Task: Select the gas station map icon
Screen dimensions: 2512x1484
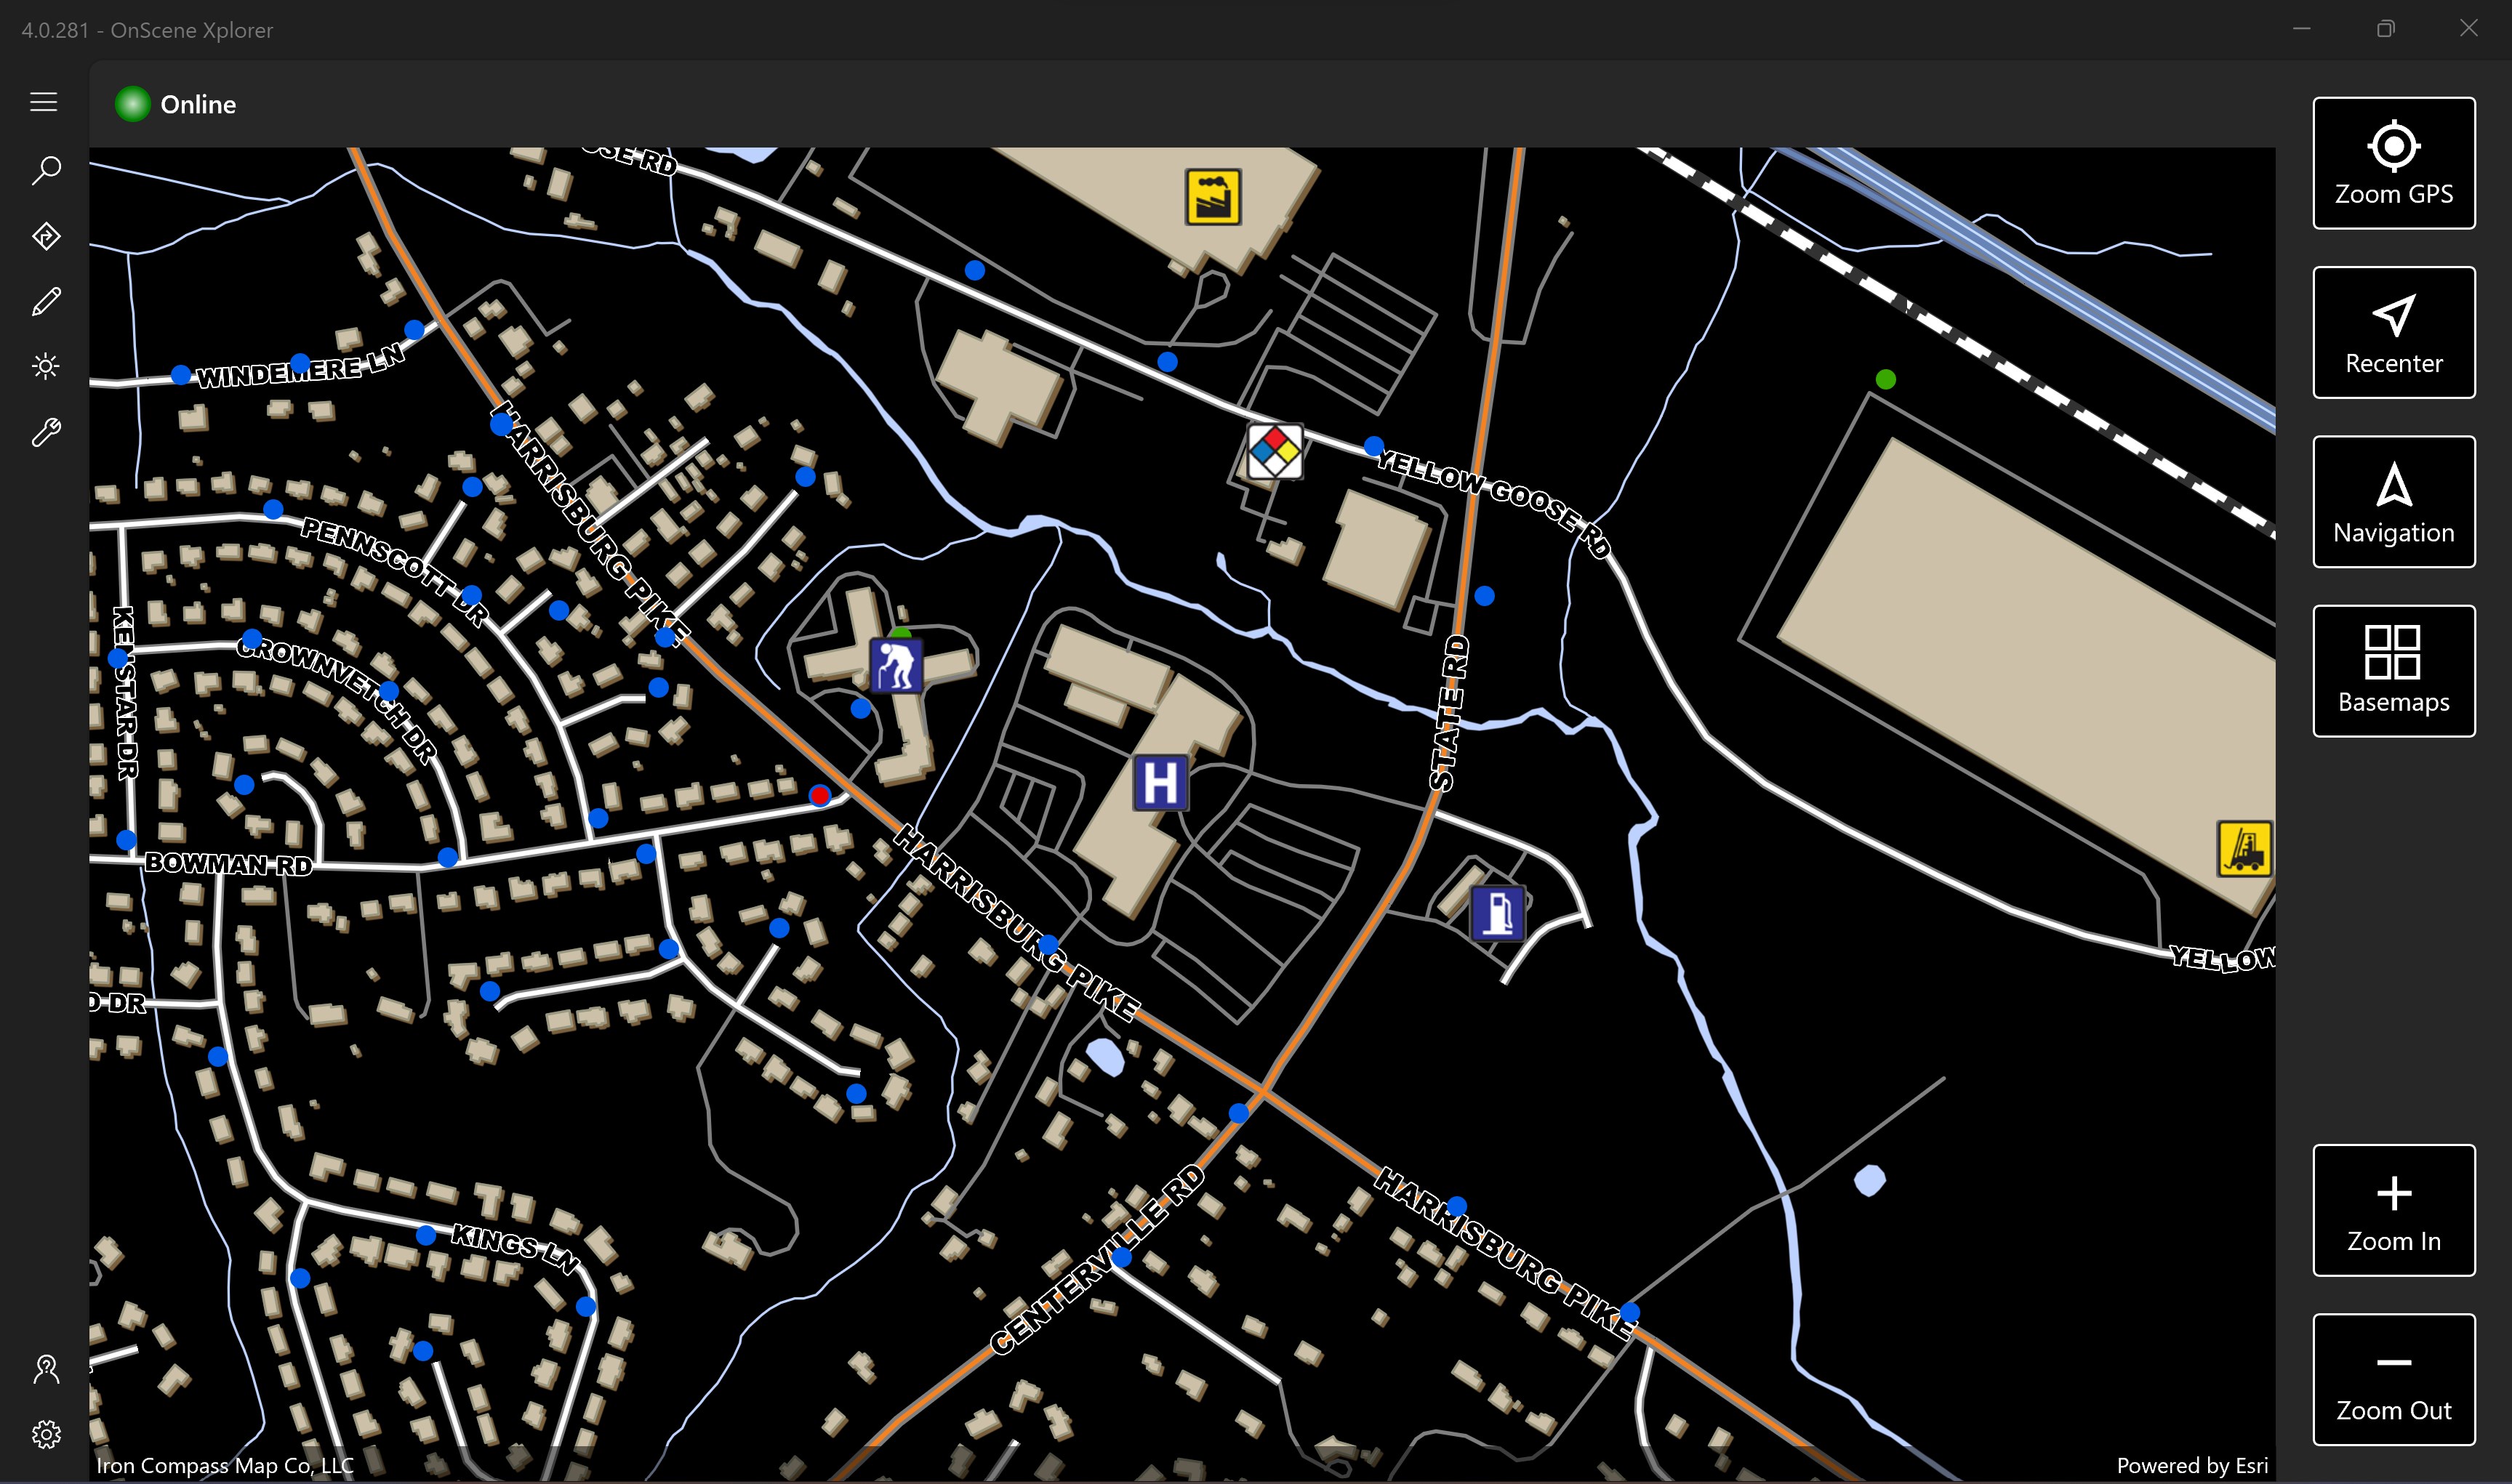Action: (x=1498, y=913)
